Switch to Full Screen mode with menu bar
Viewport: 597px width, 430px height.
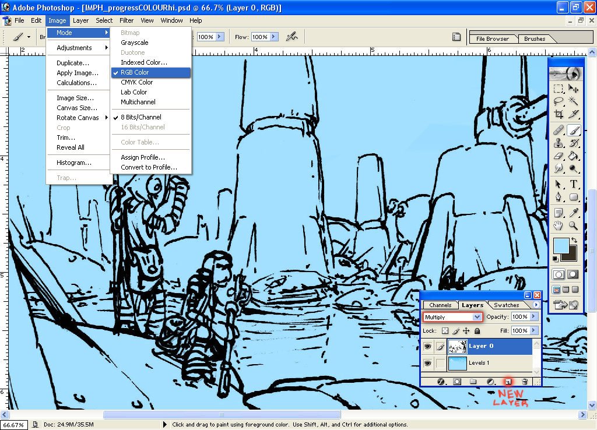pyautogui.click(x=566, y=290)
